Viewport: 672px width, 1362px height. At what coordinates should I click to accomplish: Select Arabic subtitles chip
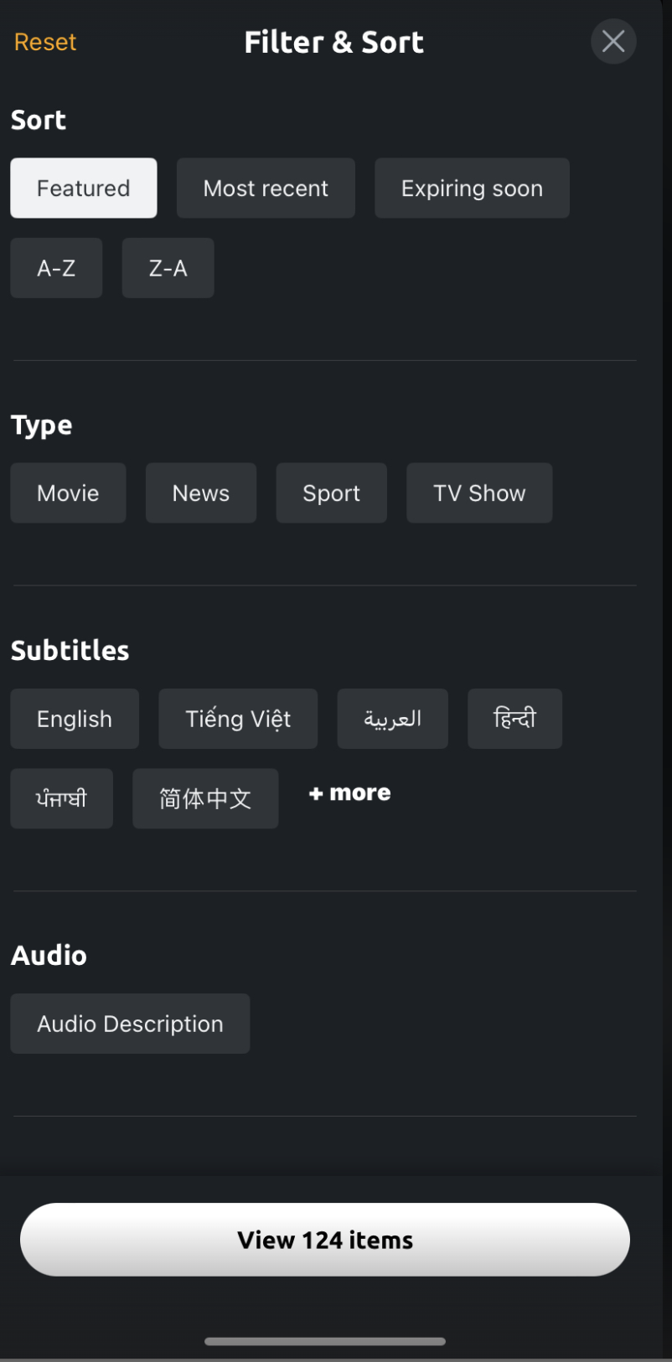(x=392, y=719)
